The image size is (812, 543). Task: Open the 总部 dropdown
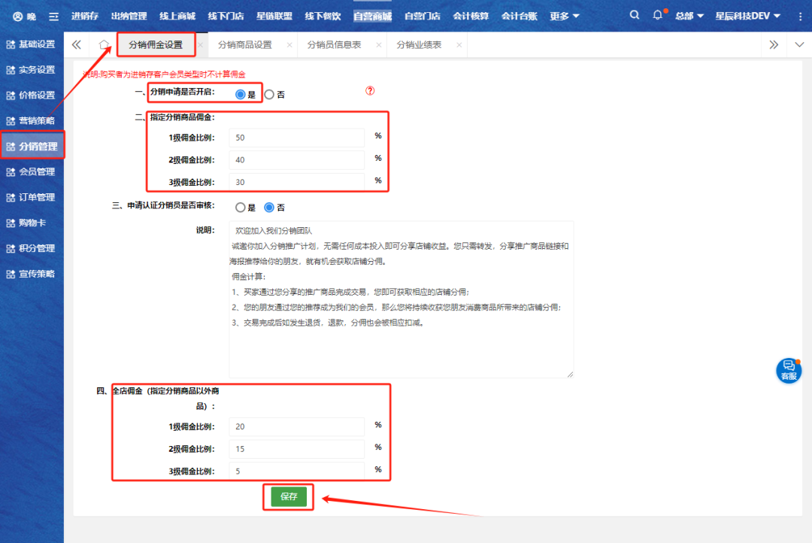(x=689, y=16)
